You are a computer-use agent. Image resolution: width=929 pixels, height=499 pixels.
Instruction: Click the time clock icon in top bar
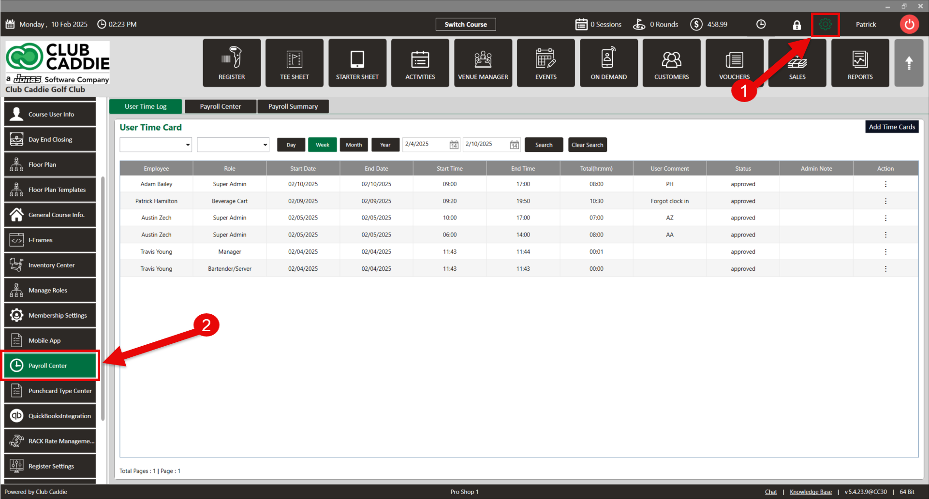point(761,24)
